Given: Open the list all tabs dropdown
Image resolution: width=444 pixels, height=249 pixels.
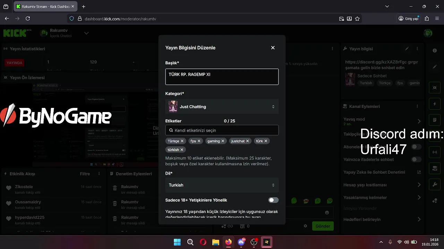Looking at the screenshot, I should click(x=387, y=7).
